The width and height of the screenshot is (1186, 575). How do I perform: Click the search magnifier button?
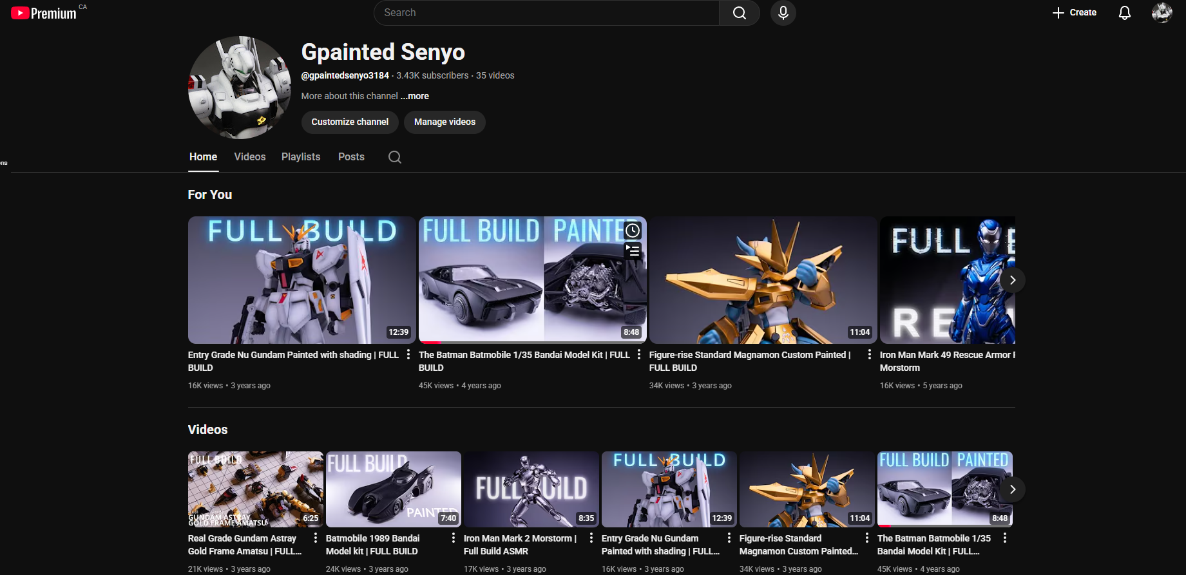[x=740, y=13]
